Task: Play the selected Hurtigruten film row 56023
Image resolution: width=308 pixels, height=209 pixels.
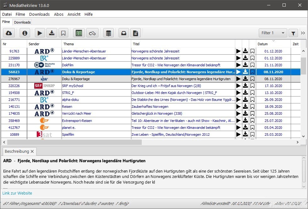Action: click(x=239, y=72)
